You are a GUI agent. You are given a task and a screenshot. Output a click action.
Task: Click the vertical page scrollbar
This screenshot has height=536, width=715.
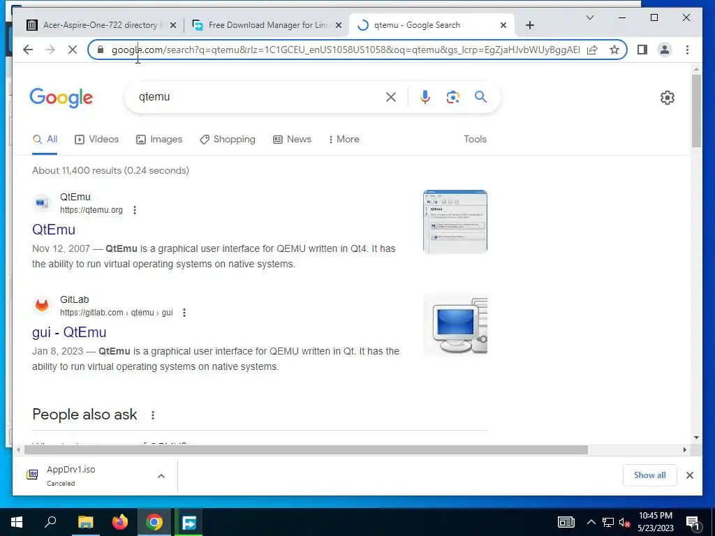coord(696,111)
